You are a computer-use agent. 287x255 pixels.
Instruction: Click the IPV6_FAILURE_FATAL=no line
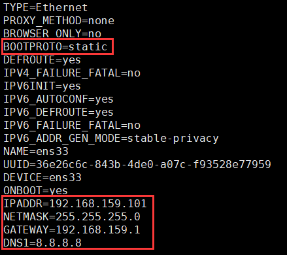click(x=72, y=126)
